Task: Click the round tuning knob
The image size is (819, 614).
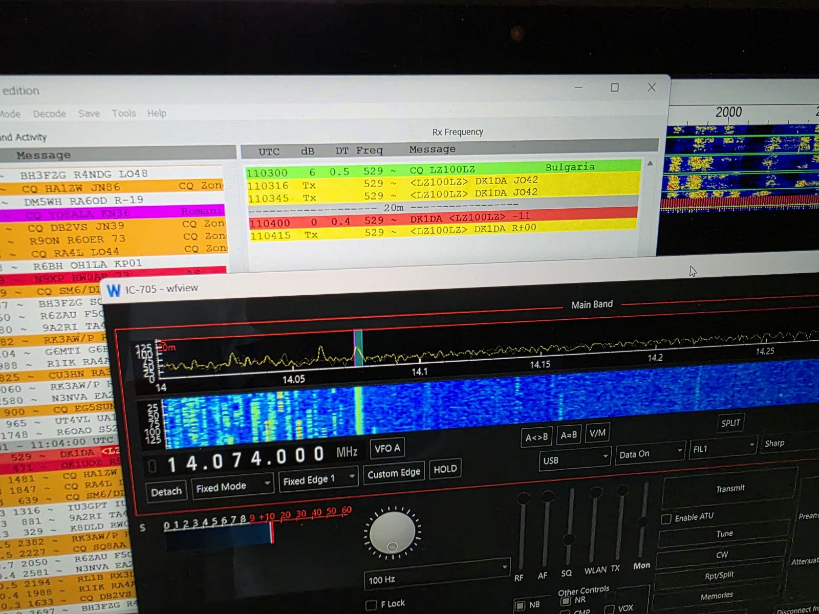Action: click(392, 533)
